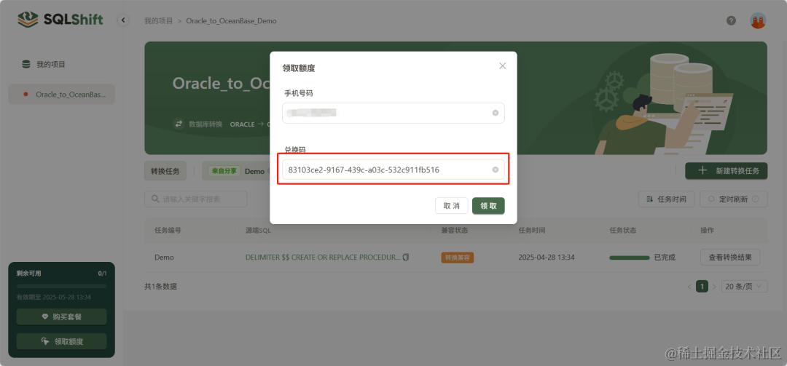Screen dimensions: 787x366
Task: Click the plus icon on 新建转换任务
Action: 702,170
